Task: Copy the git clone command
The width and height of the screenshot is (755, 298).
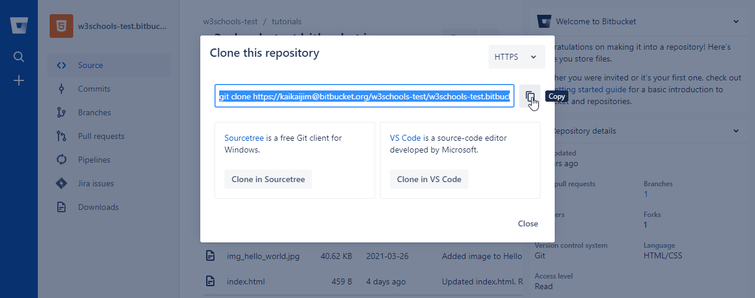Action: (x=530, y=96)
